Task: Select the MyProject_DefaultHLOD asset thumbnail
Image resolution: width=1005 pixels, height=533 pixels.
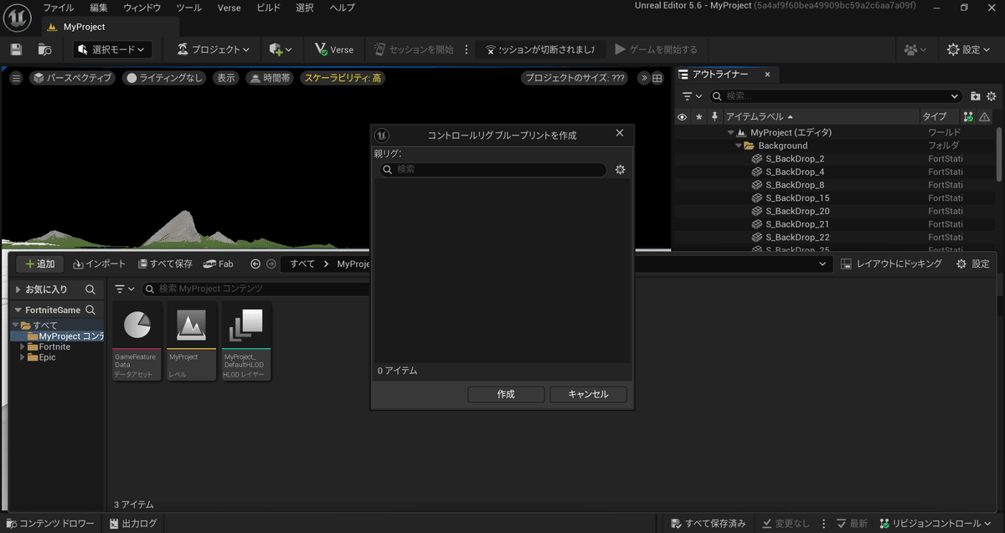Action: pos(246,341)
